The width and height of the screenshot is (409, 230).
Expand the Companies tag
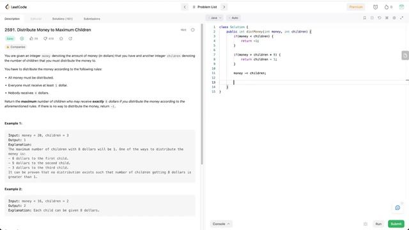click(15, 47)
